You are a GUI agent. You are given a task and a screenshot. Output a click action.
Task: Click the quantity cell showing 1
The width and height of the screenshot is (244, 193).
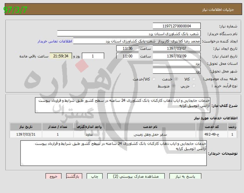(58, 134)
